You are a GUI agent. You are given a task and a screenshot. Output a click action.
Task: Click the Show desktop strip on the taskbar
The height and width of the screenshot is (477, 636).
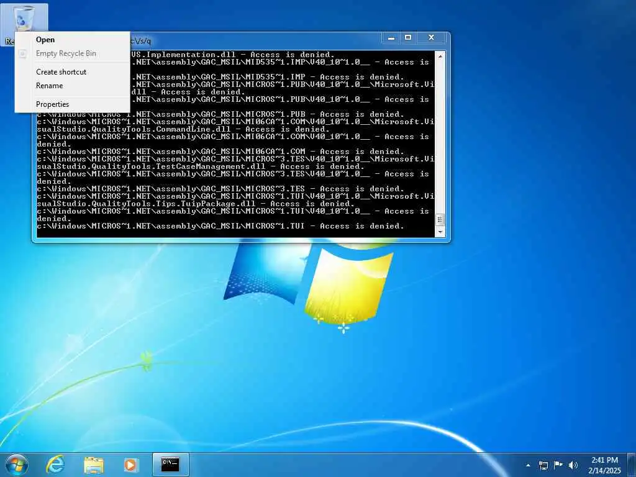click(632, 465)
